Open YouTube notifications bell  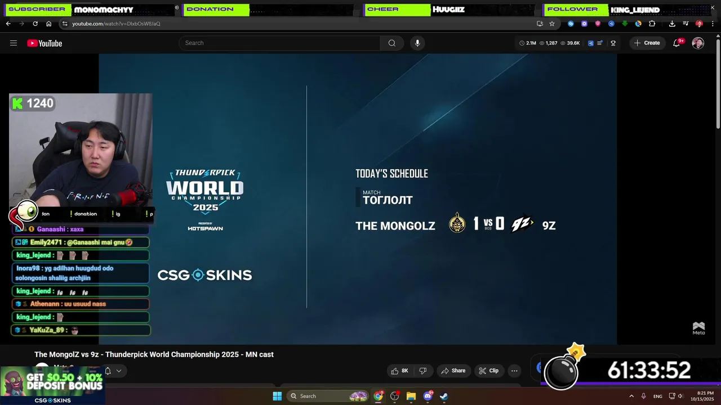click(x=678, y=43)
